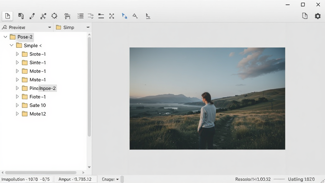Screen dimensions: 325x183
Task: Expand the Pinolnpee-2 folder
Action: pos(17,88)
